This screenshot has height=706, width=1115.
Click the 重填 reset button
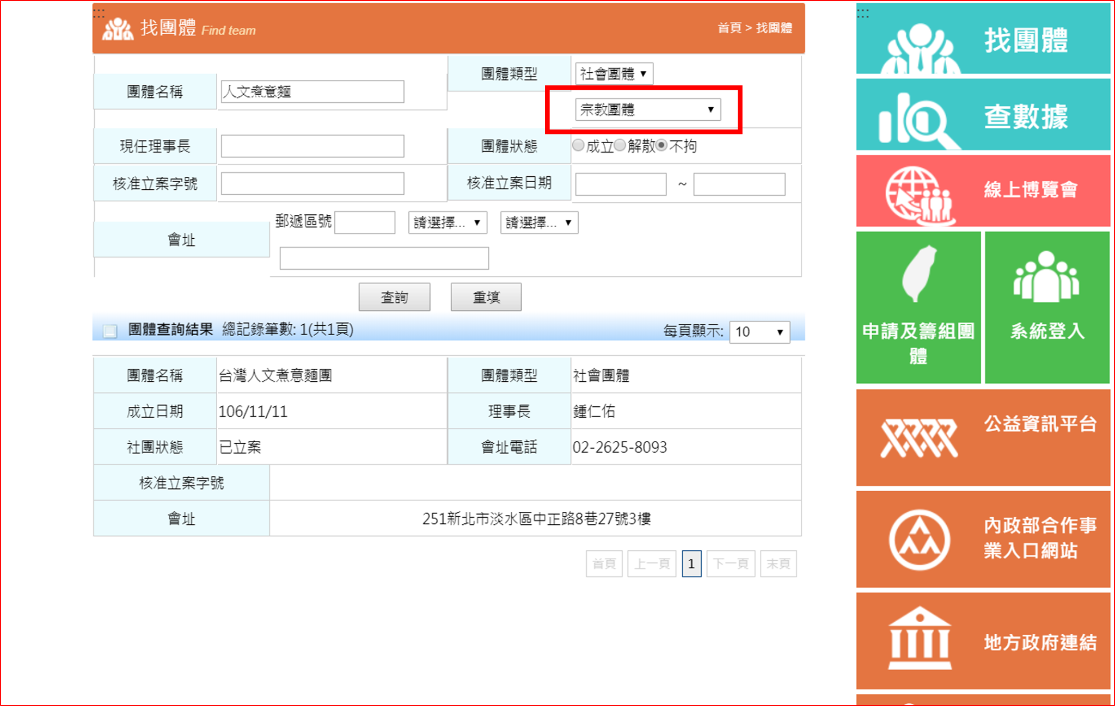pyautogui.click(x=486, y=297)
